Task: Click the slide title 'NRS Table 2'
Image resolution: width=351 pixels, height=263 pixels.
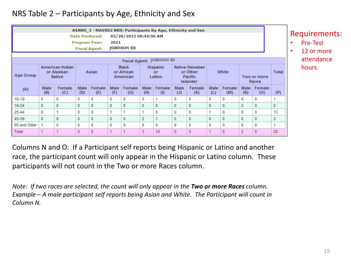Action: point(33,14)
